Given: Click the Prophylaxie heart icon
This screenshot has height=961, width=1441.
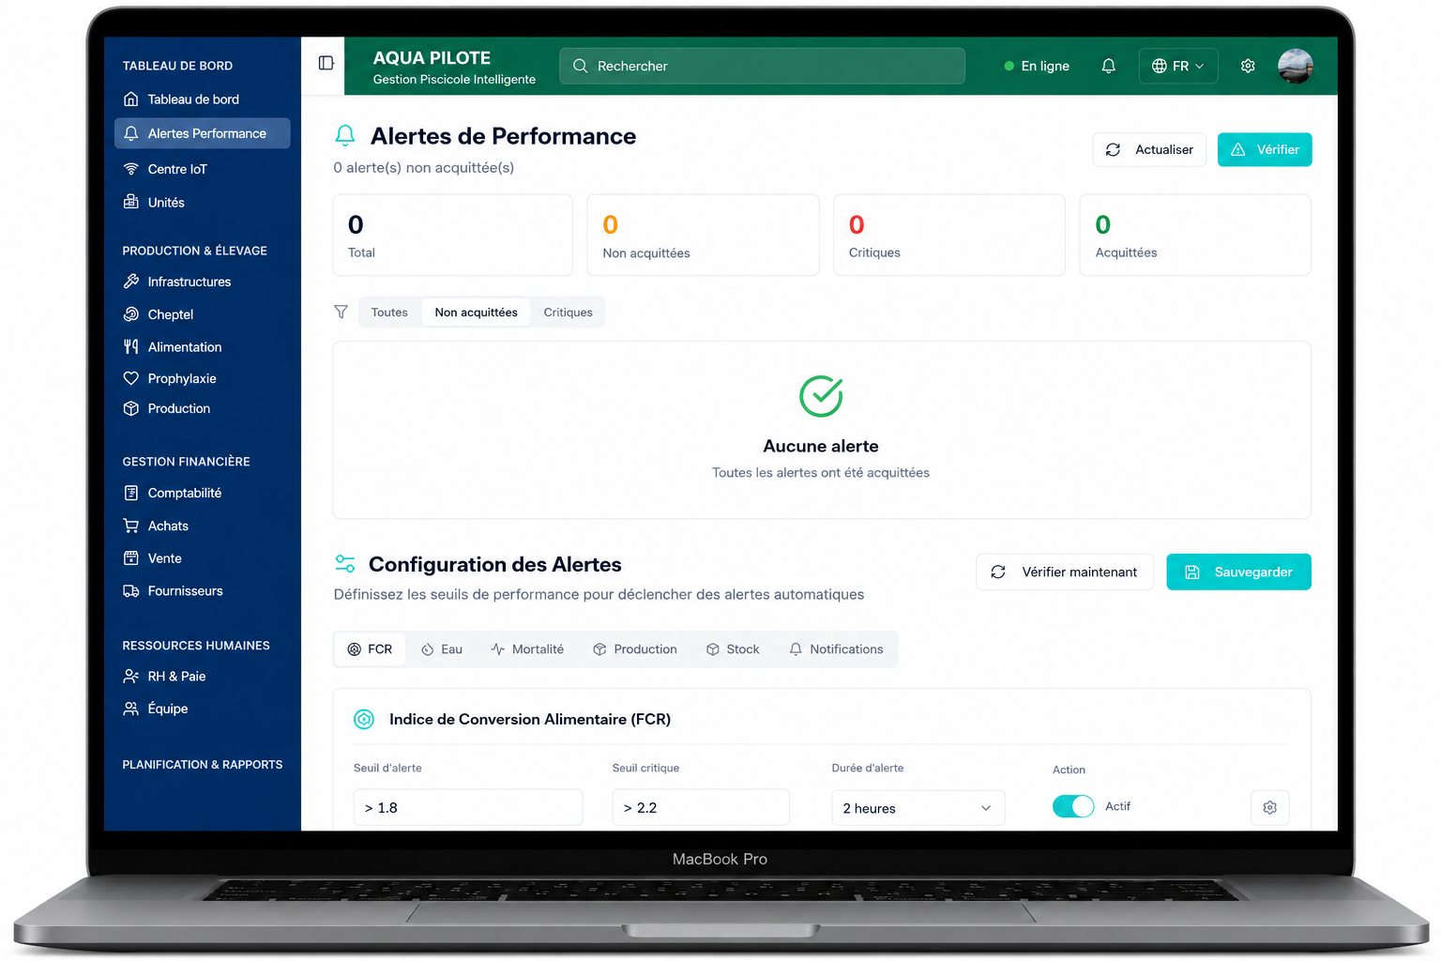Looking at the screenshot, I should (x=131, y=378).
